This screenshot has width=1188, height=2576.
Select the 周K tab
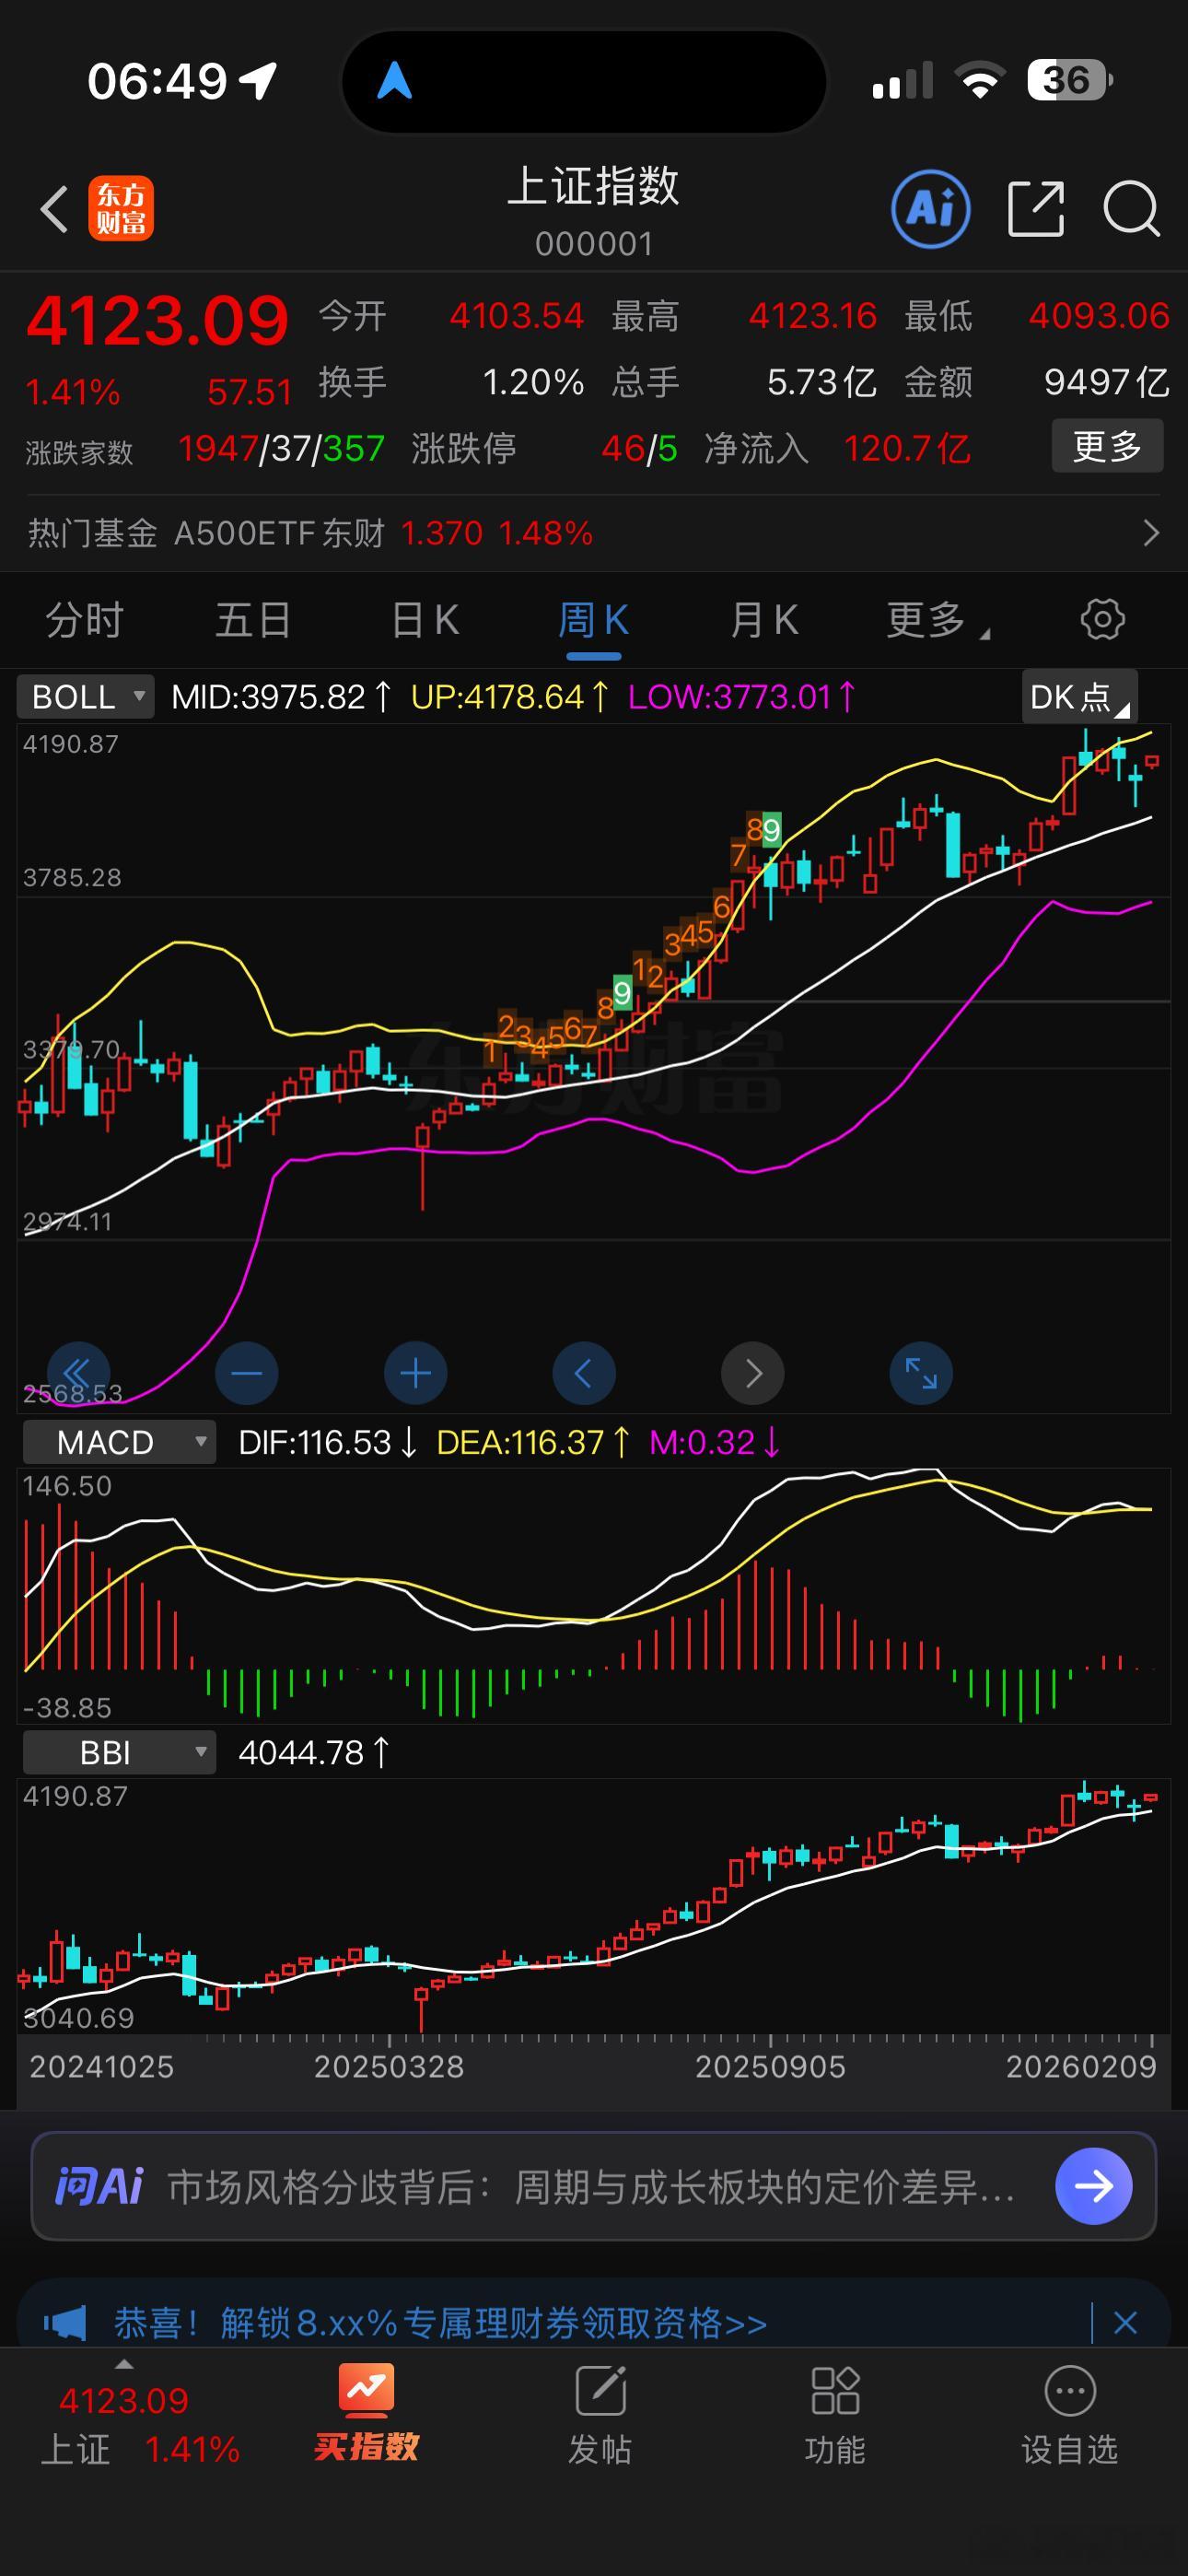coord(594,620)
